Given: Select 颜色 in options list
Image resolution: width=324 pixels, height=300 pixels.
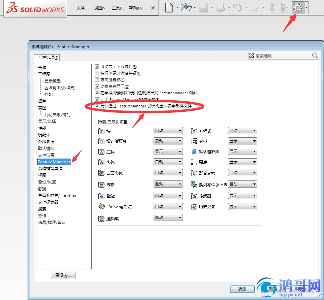Looking at the screenshot, I should coord(42,101).
